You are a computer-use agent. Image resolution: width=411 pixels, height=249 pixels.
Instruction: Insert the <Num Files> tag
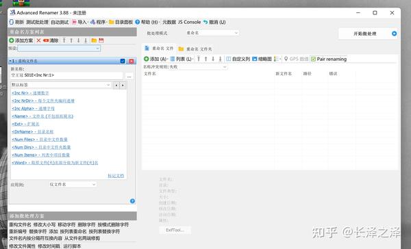pos(40,140)
